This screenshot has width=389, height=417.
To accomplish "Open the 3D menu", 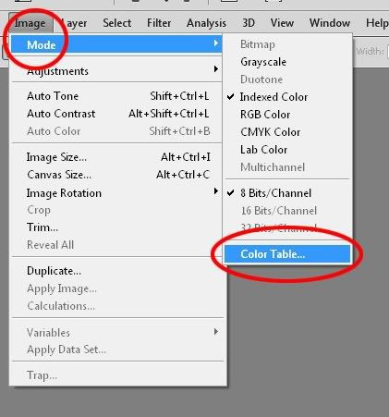I will tap(249, 23).
